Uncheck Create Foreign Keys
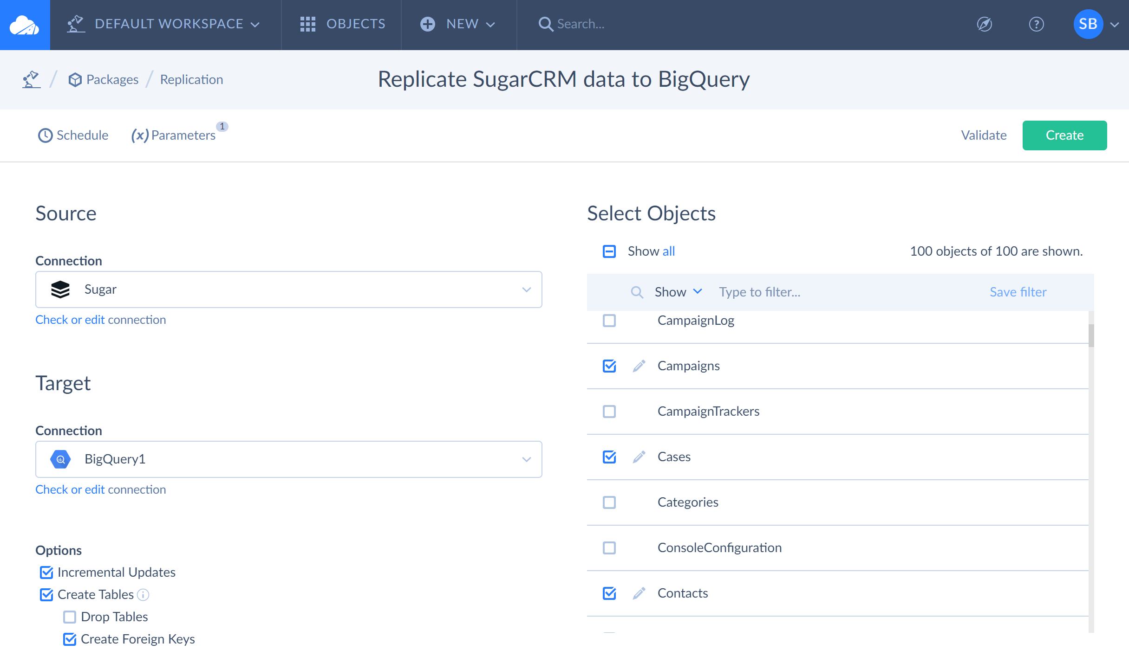Viewport: 1129px width, 650px height. pos(70,639)
